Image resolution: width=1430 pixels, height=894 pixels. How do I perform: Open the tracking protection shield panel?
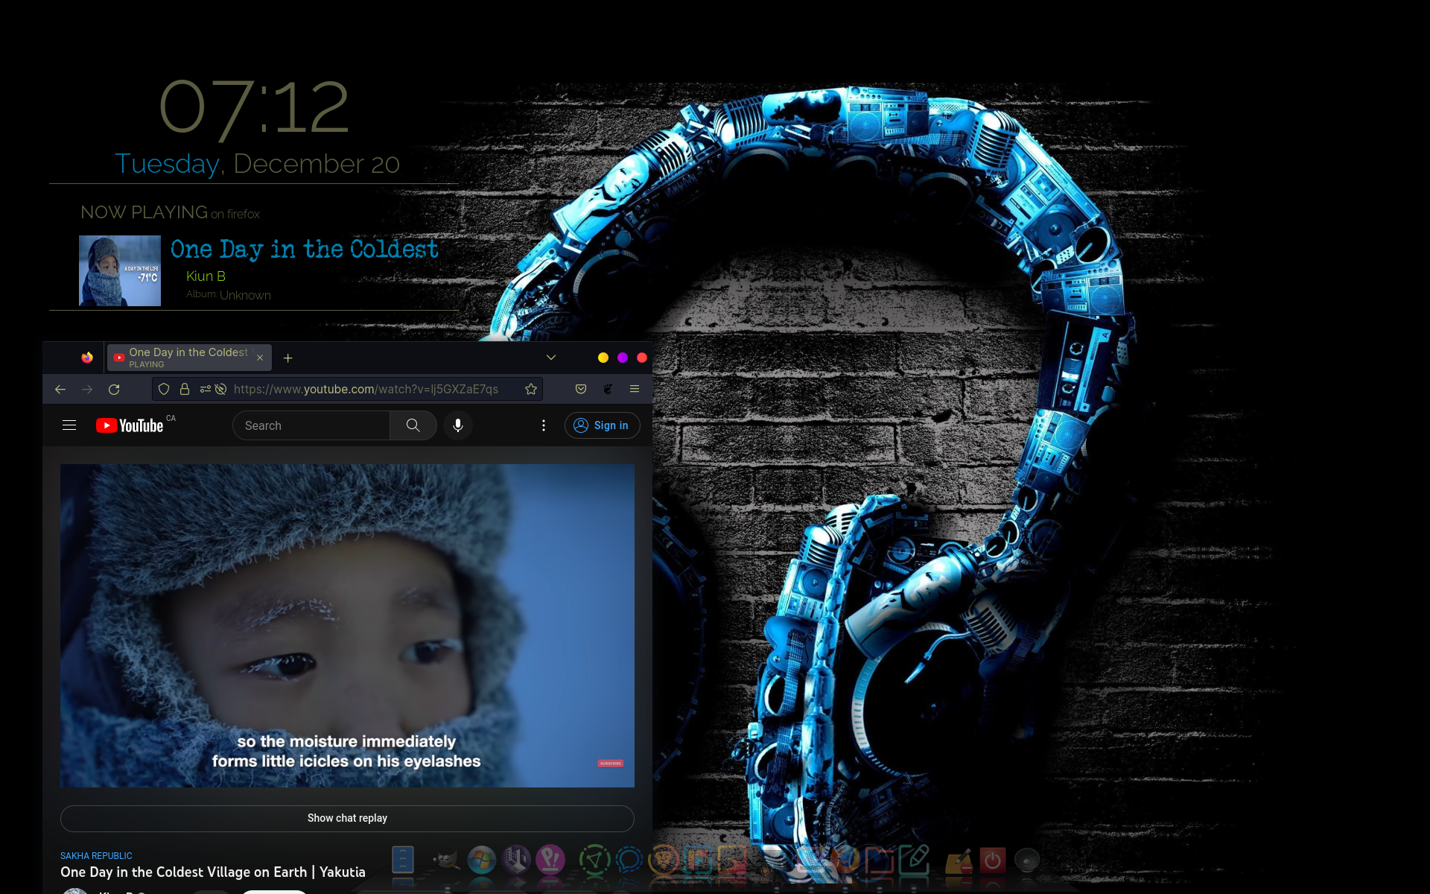coord(164,389)
